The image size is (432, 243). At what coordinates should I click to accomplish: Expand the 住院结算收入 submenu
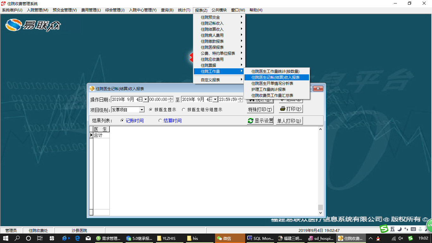point(219,29)
